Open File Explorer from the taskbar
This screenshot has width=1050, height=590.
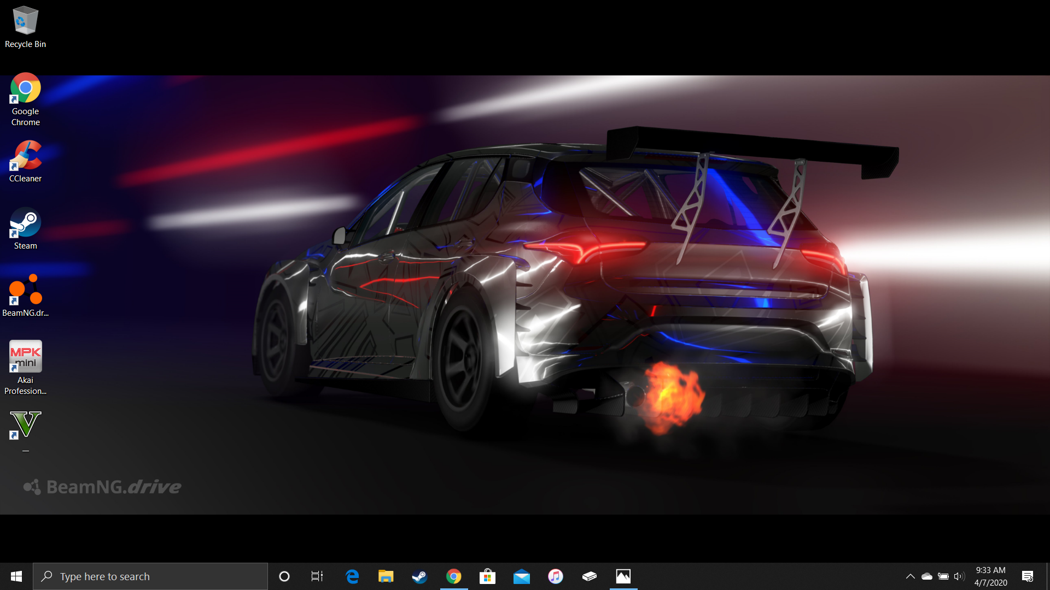[386, 576]
